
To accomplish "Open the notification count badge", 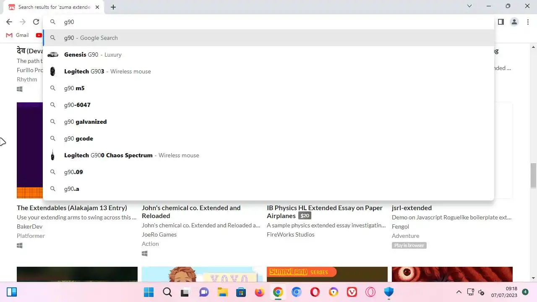I will (x=525, y=292).
